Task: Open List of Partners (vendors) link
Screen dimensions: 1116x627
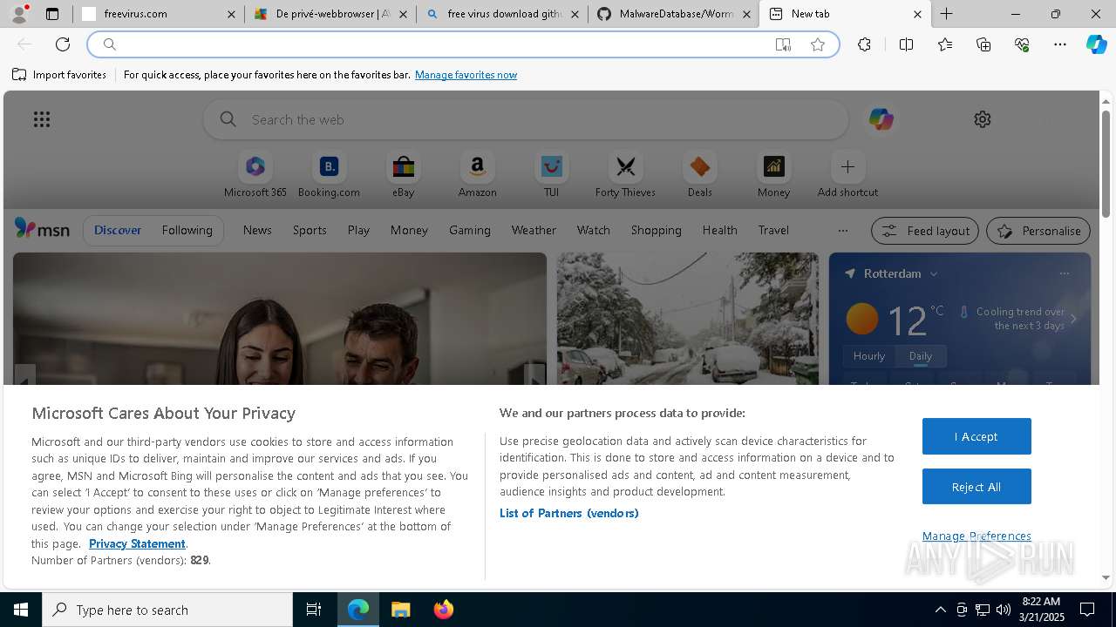Action: pos(568,513)
